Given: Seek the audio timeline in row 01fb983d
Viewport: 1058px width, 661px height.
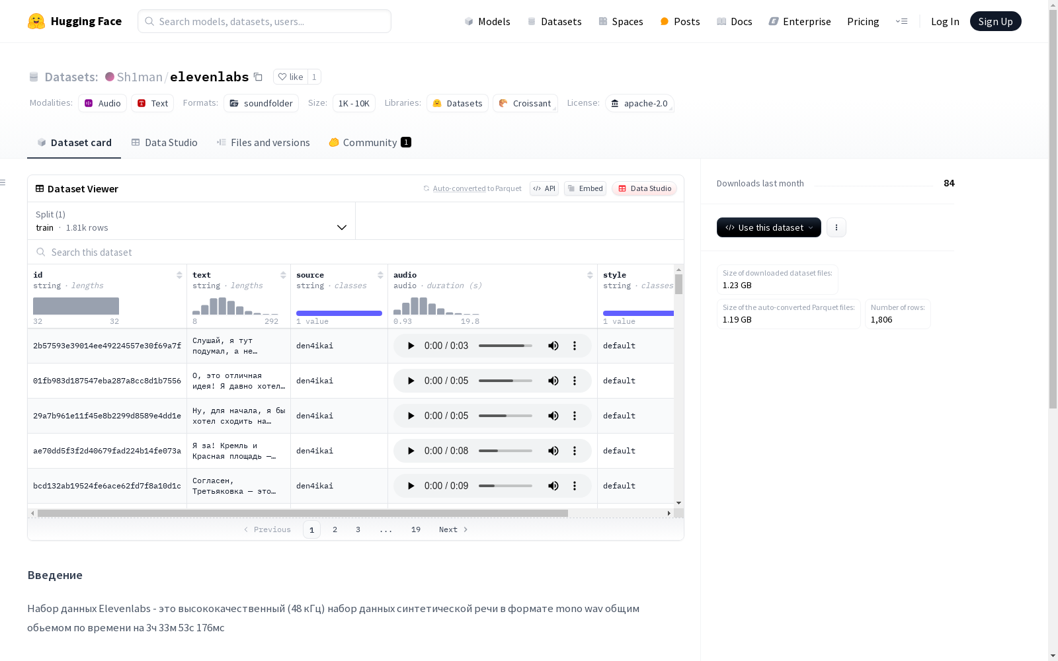Looking at the screenshot, I should [505, 381].
